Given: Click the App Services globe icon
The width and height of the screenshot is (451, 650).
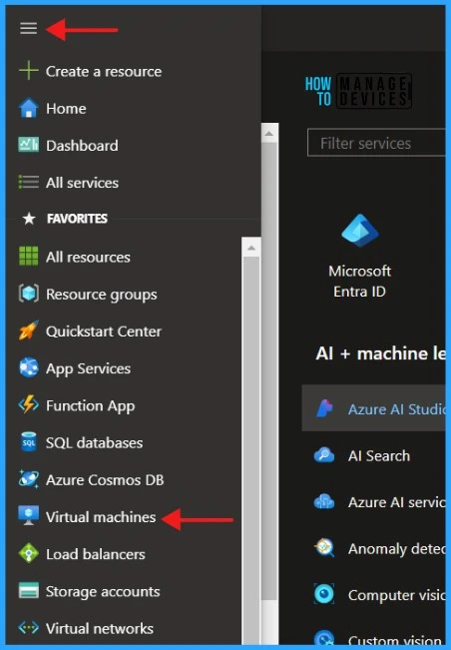Looking at the screenshot, I should pyautogui.click(x=29, y=367).
